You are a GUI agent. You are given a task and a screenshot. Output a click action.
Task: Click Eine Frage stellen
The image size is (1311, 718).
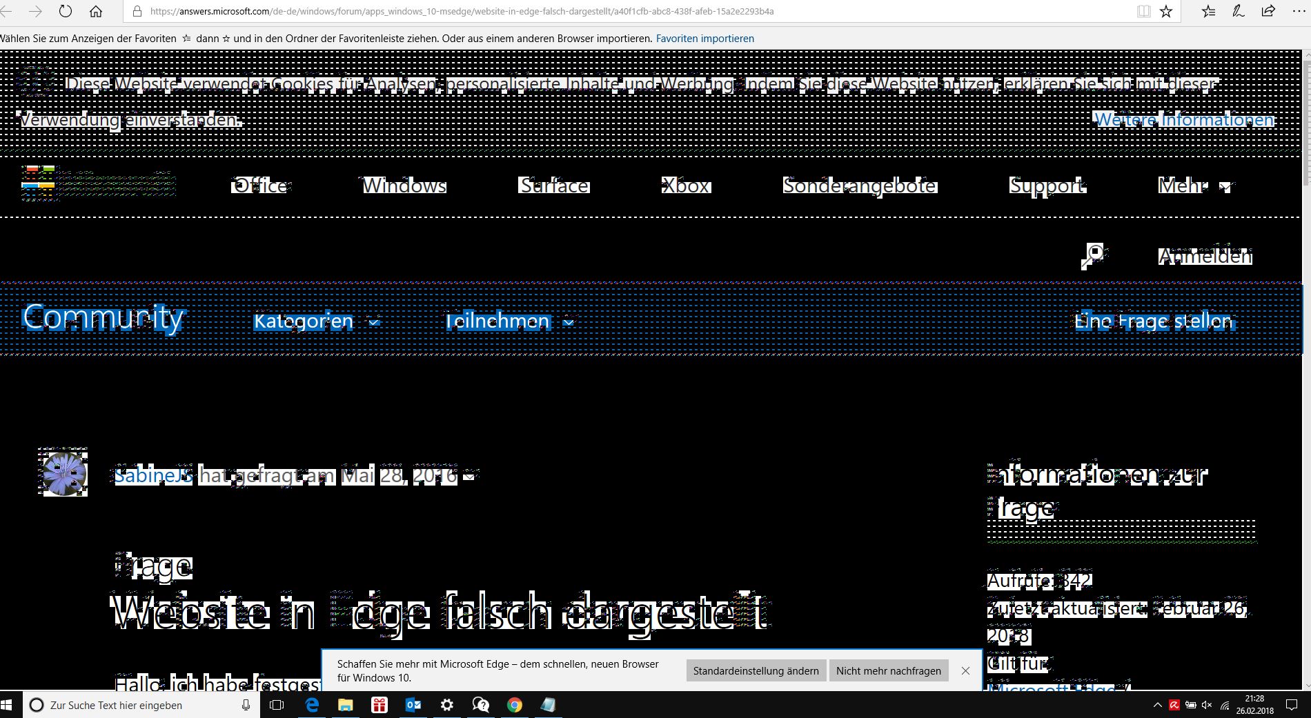(1154, 321)
